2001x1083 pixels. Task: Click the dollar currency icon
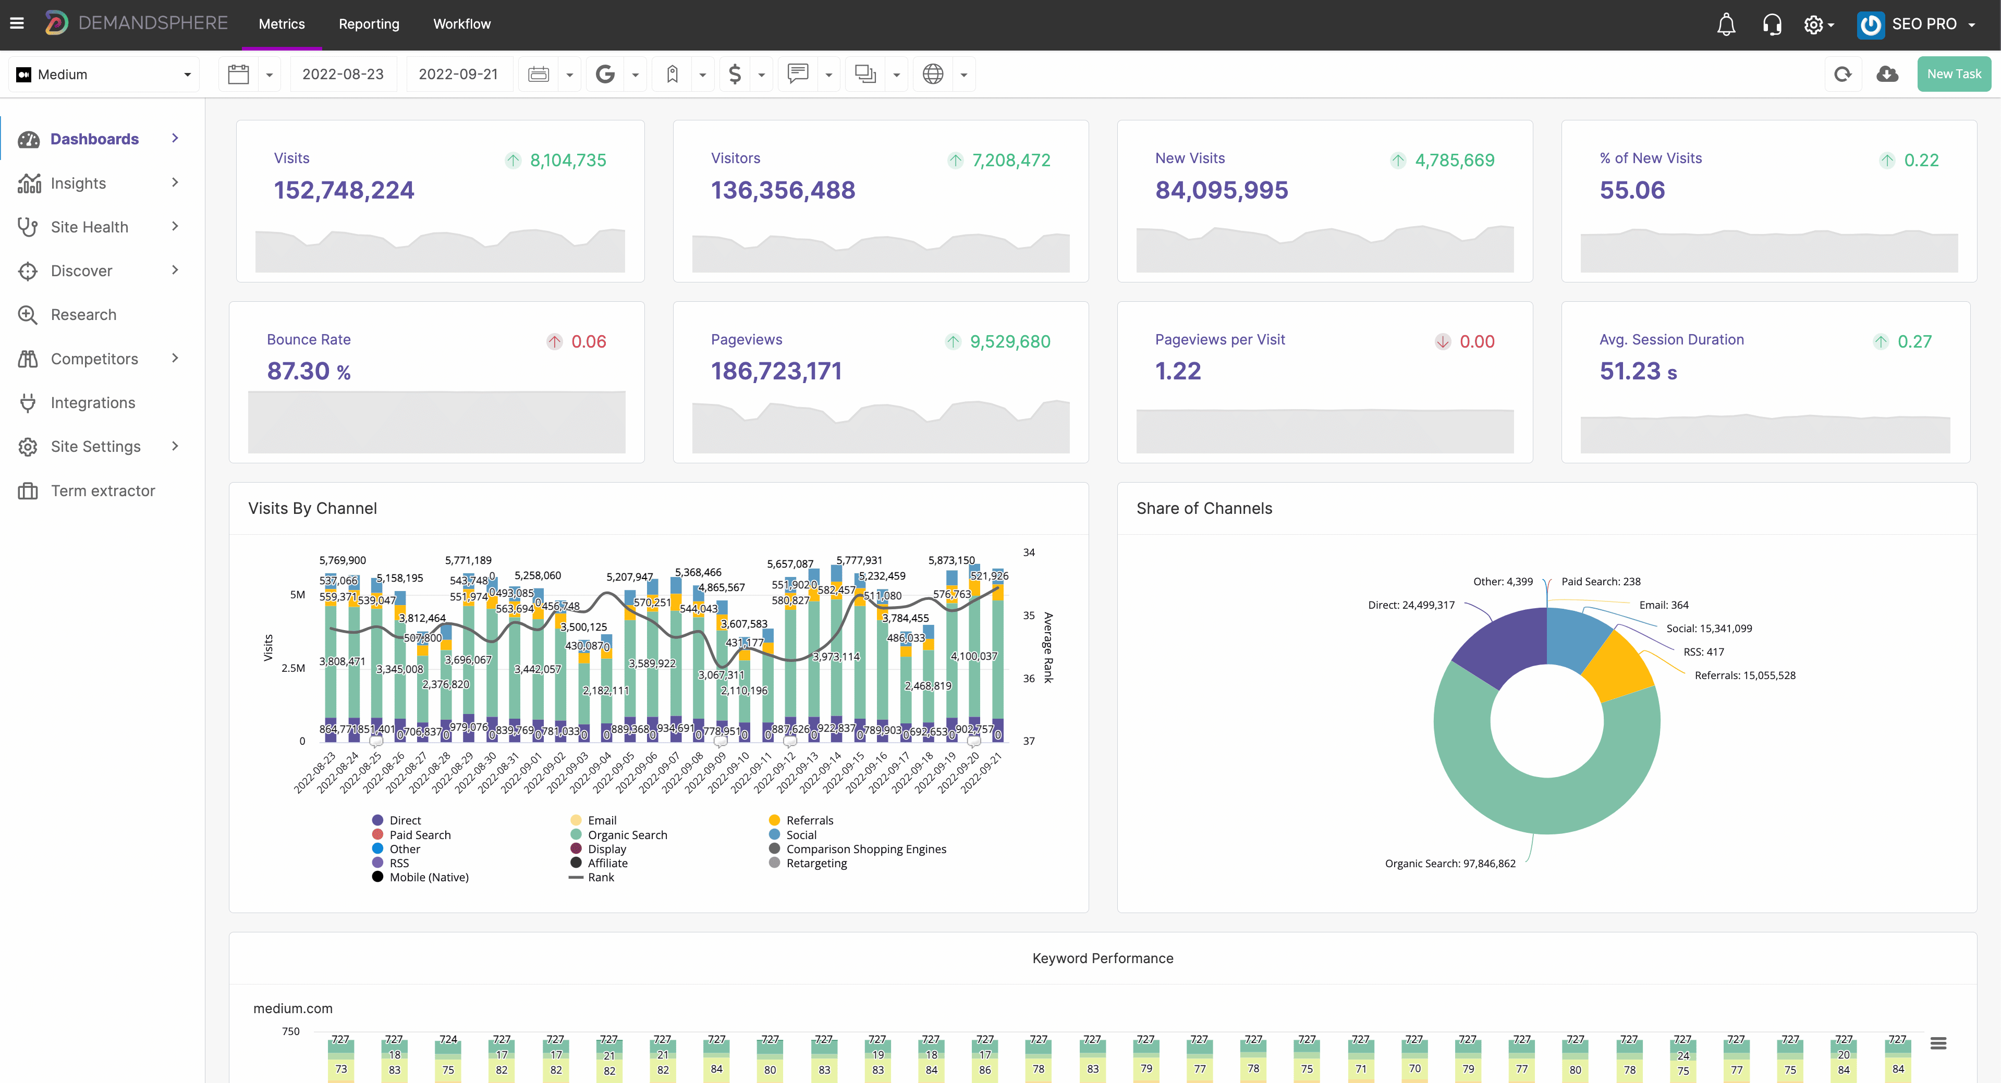(735, 75)
